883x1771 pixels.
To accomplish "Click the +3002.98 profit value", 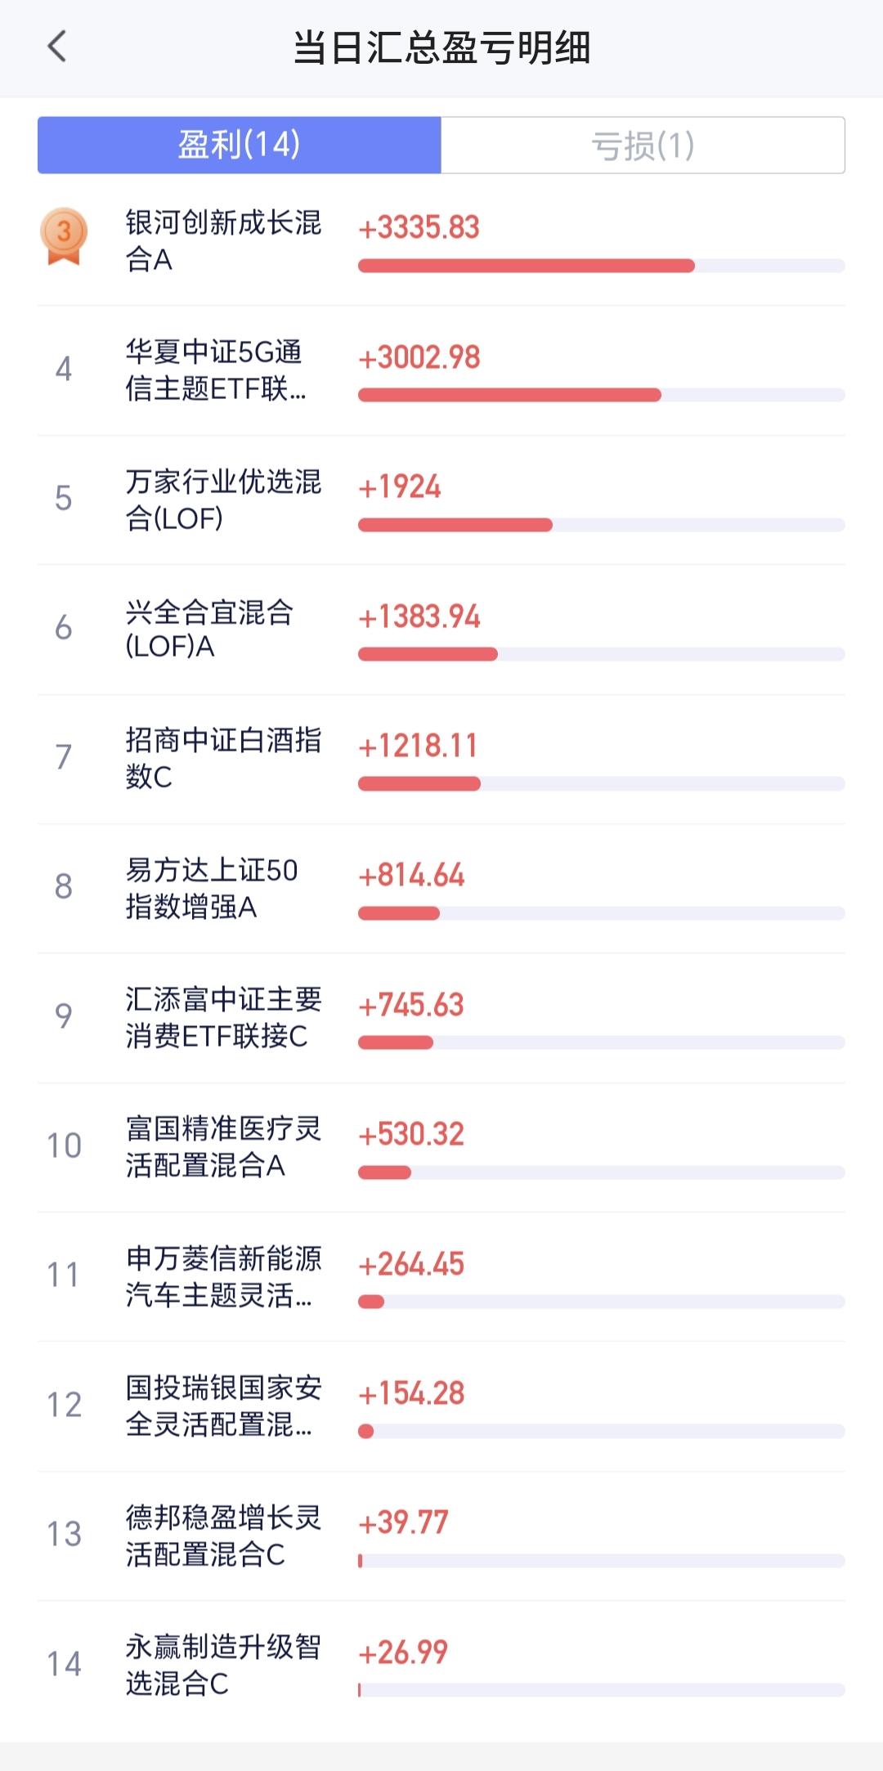I will (419, 357).
